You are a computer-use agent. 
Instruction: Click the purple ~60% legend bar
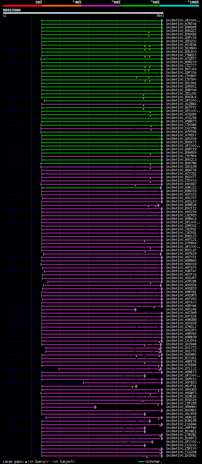pyautogui.click(x=101, y=6)
